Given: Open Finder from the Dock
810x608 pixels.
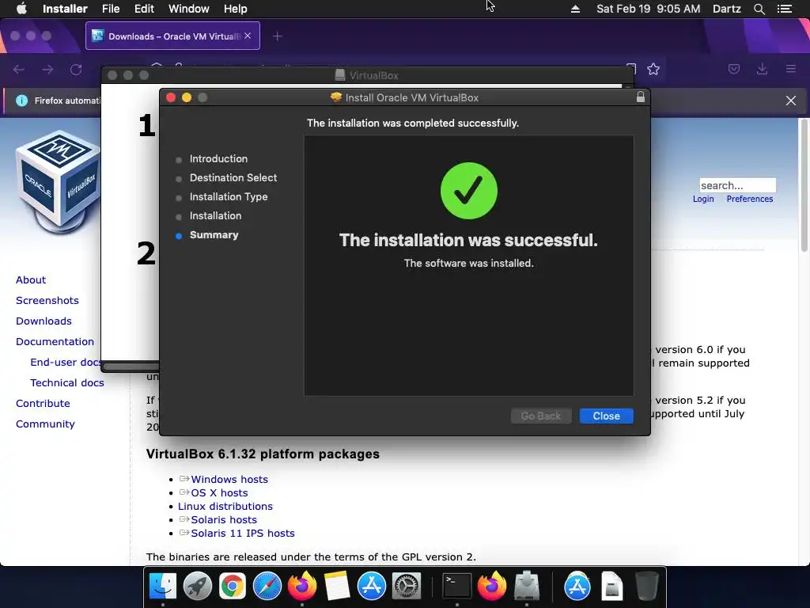Looking at the screenshot, I should (163, 587).
